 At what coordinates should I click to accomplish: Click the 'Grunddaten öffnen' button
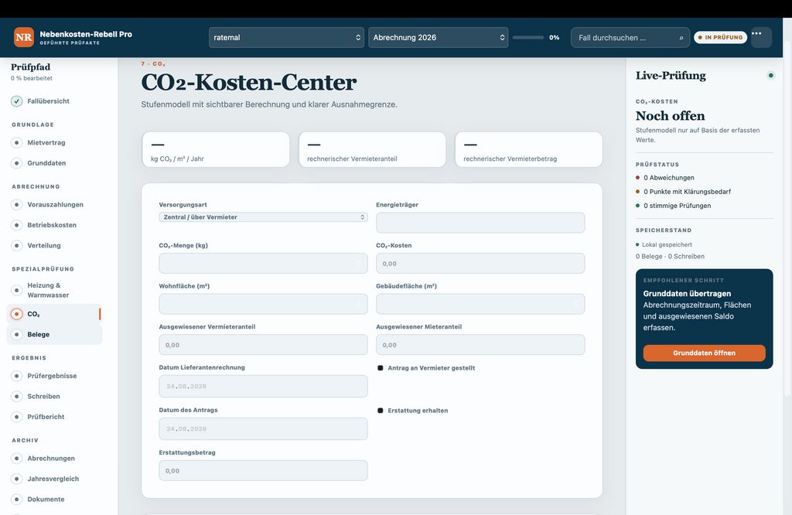pyautogui.click(x=704, y=353)
